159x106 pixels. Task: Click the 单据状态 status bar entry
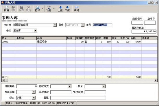(66, 103)
